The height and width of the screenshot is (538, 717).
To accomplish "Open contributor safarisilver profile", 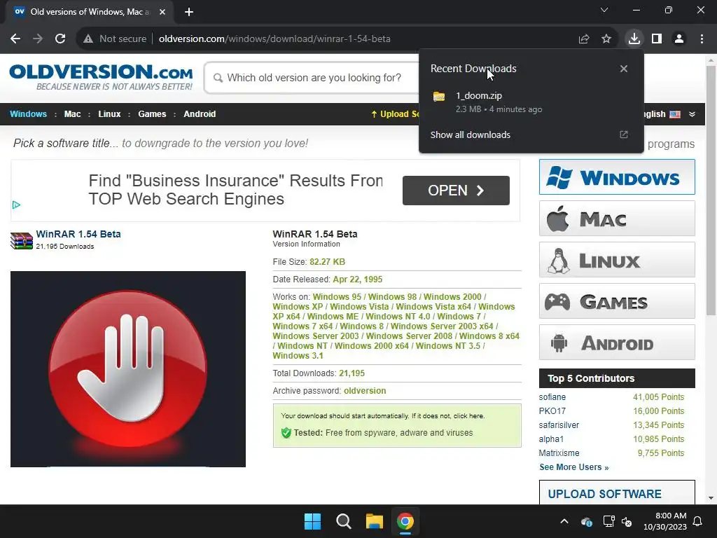I will point(559,425).
